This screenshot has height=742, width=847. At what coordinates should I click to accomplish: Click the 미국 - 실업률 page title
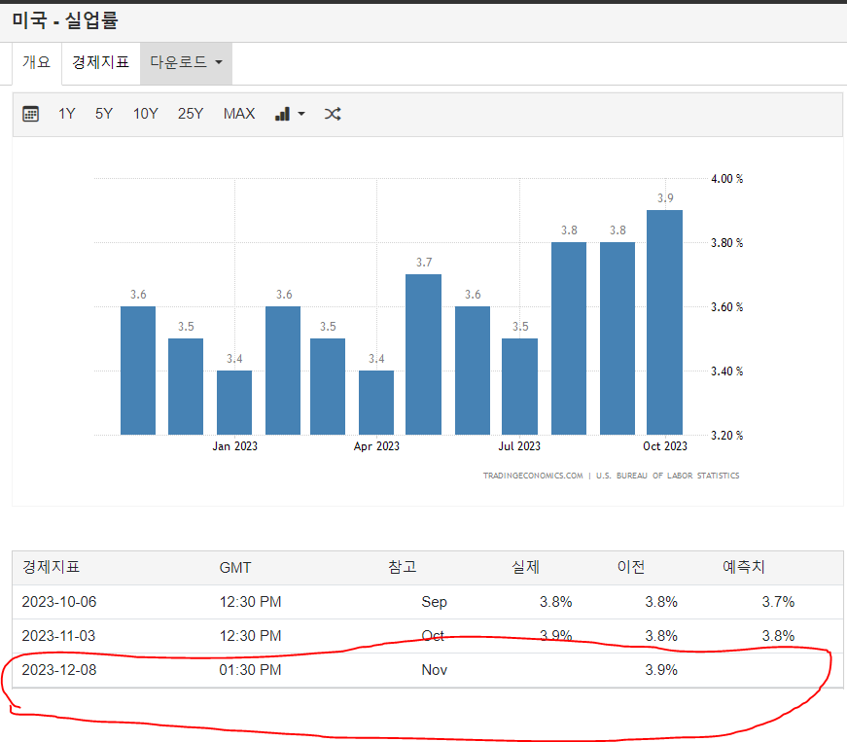pos(65,20)
